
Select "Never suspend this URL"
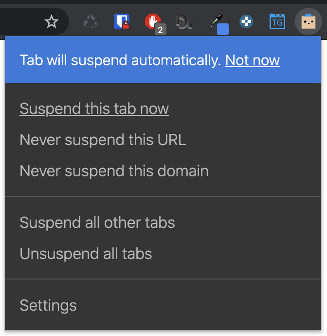103,140
